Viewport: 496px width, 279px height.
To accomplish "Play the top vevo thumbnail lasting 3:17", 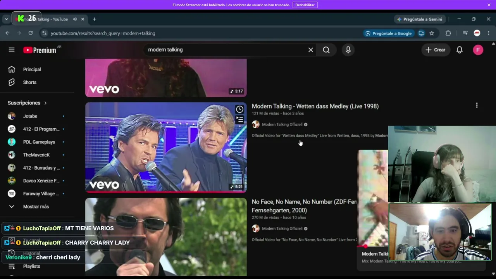I will 166,78.
